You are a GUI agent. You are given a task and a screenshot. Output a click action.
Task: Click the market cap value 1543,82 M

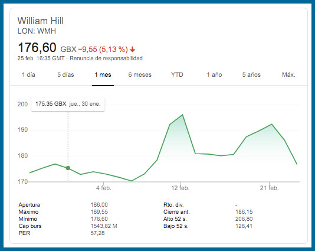coord(104,226)
